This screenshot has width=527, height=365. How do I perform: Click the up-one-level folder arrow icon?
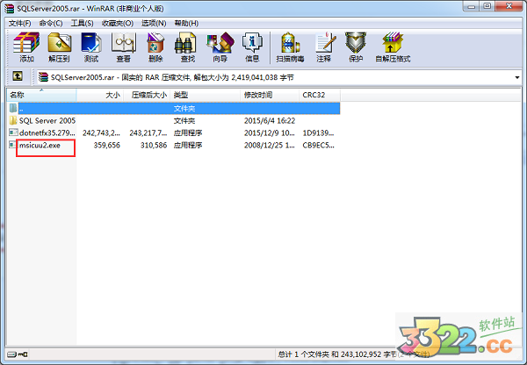(x=18, y=76)
